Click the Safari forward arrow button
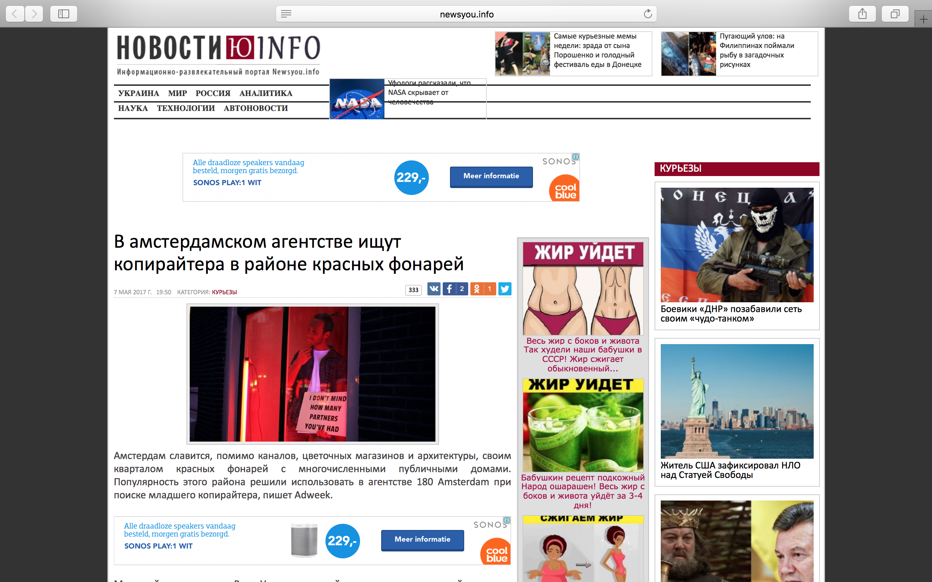 34,14
